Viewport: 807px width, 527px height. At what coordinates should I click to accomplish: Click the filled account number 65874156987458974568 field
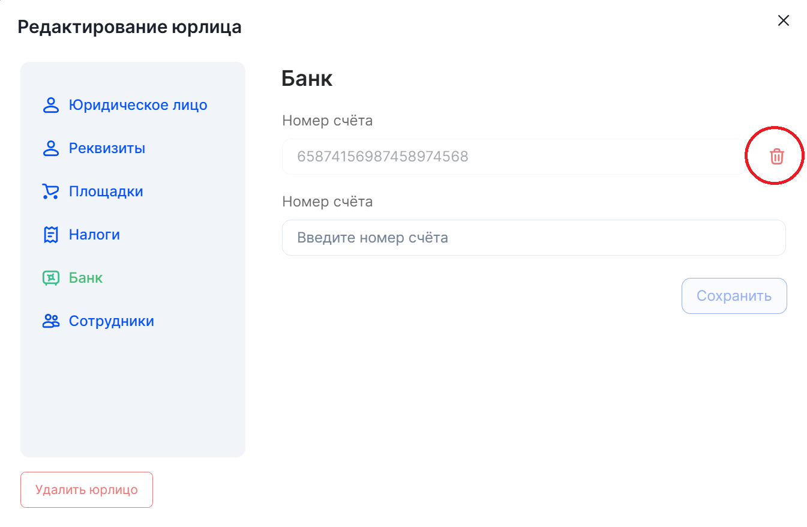click(513, 157)
